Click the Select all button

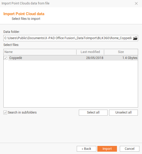[93, 112]
